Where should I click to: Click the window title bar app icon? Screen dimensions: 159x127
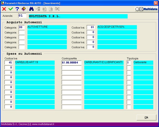pos(3,3)
